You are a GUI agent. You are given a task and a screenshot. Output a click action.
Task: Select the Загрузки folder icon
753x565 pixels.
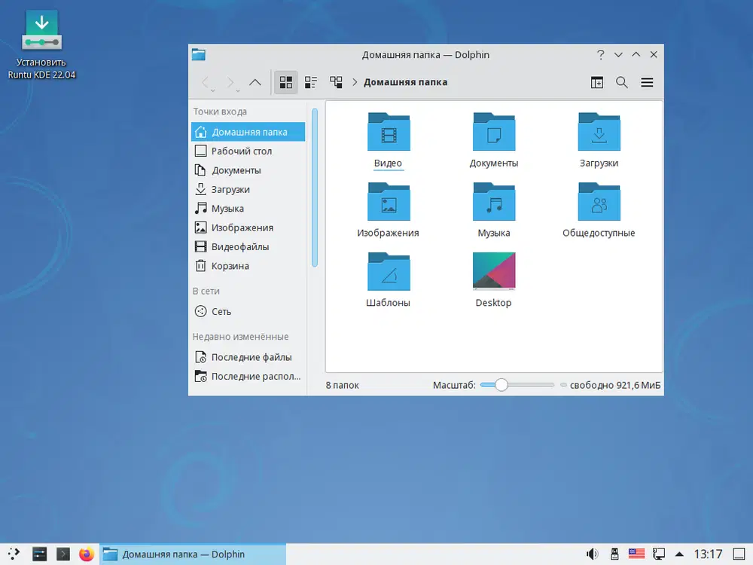click(x=599, y=132)
